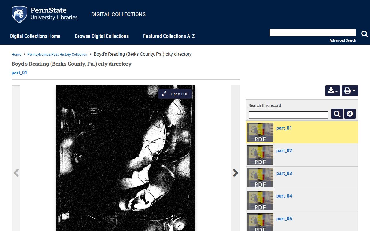Open PDF in expanded view
The image size is (370, 231).
175,94
